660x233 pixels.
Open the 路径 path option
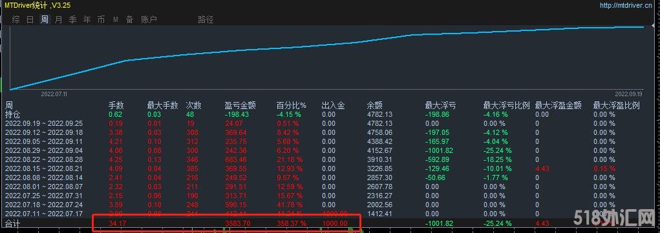coord(206,19)
